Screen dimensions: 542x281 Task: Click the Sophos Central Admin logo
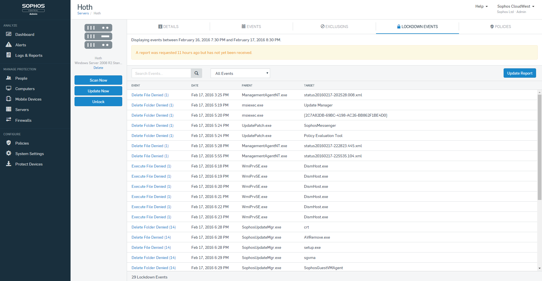pos(33,9)
